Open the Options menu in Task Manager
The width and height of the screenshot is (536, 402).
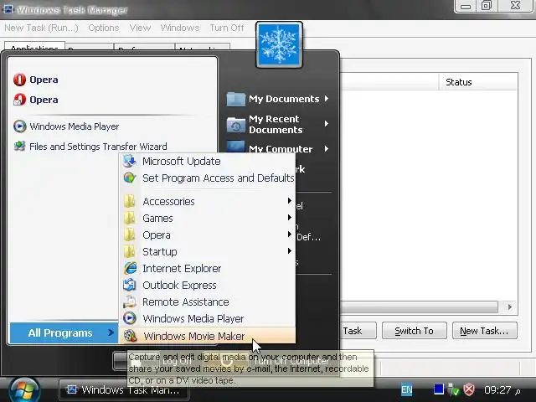(104, 28)
